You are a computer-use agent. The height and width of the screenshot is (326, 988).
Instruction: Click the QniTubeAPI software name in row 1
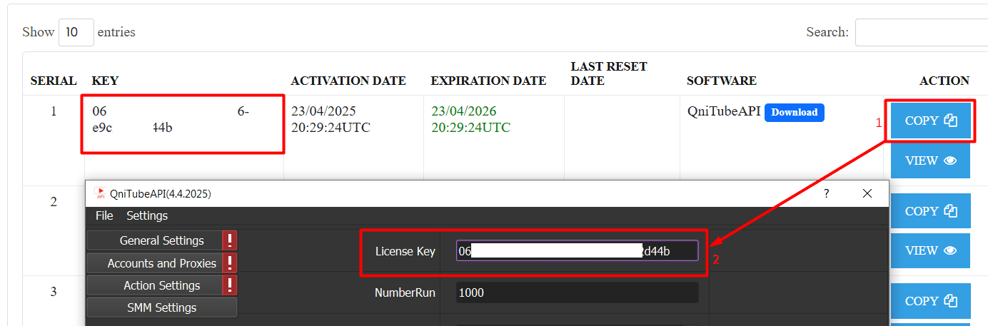(x=724, y=112)
